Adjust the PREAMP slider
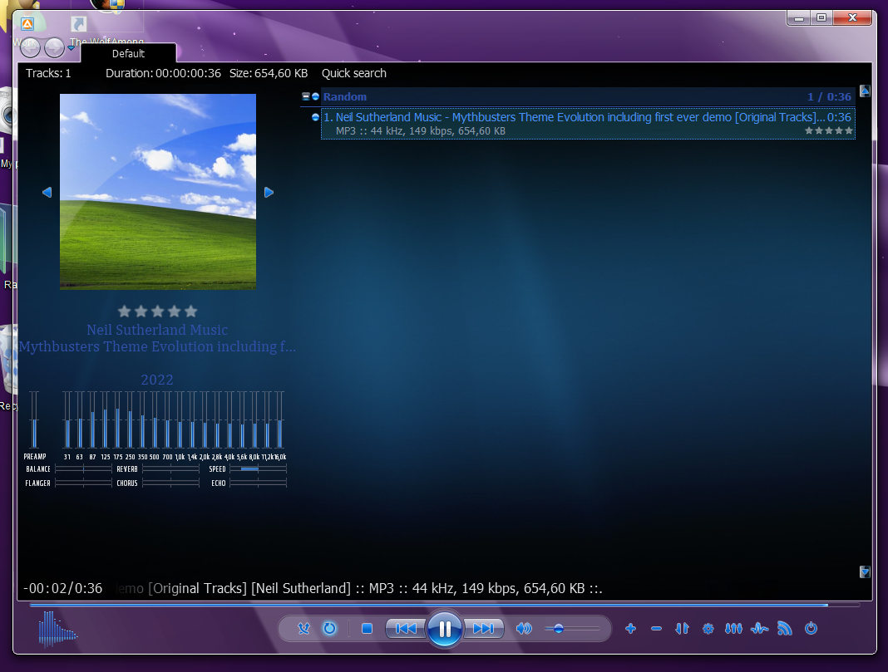 tap(35, 419)
